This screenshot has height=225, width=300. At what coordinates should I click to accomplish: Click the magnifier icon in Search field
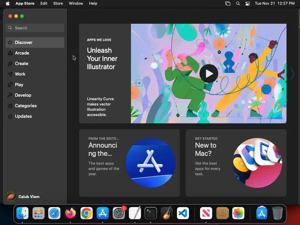(10, 28)
